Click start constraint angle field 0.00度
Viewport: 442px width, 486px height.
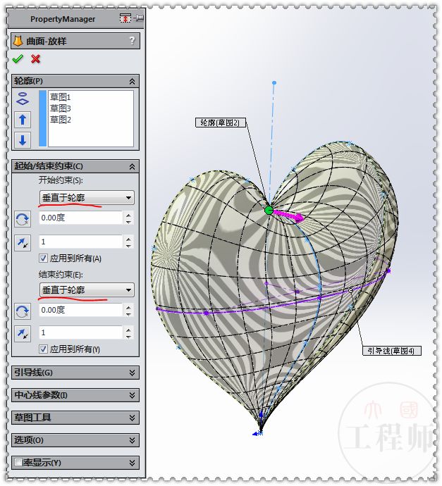click(81, 218)
